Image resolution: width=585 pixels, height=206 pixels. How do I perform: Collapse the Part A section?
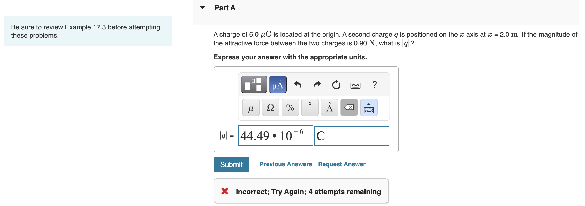click(202, 8)
